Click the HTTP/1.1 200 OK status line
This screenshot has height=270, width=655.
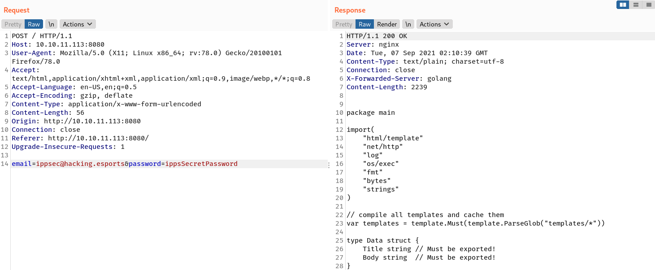click(x=377, y=36)
